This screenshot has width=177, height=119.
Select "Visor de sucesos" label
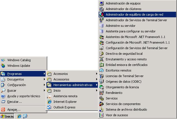[117, 115]
